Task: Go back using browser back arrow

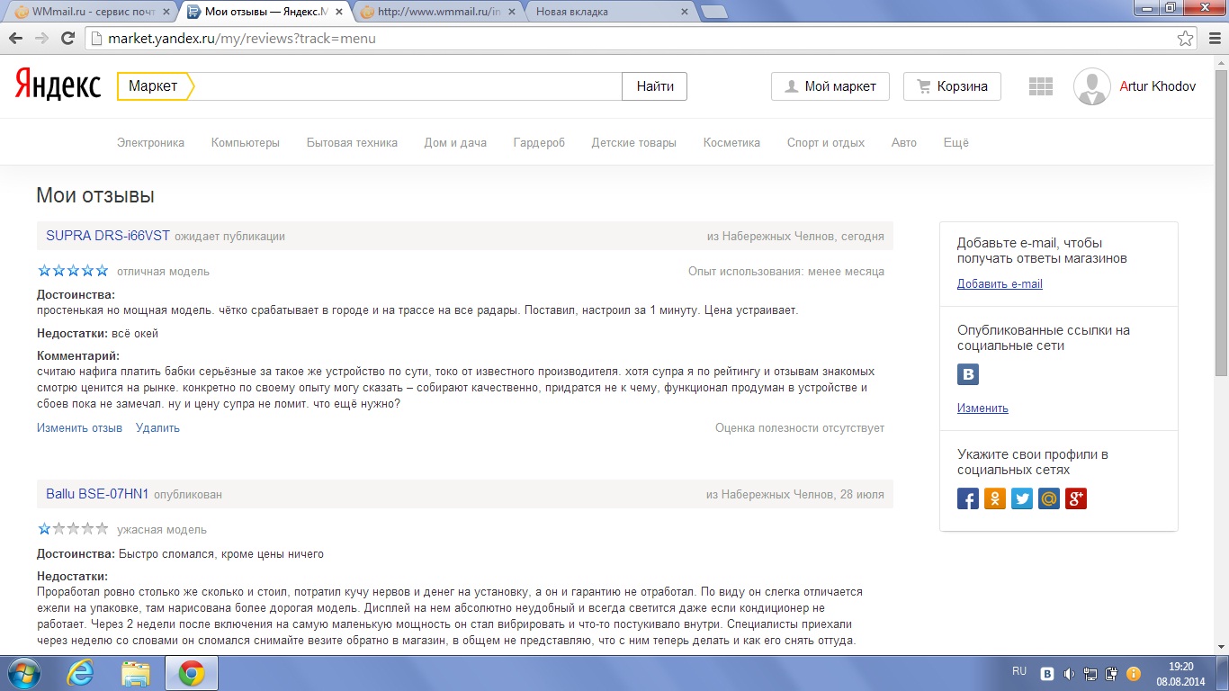Action: [x=16, y=39]
